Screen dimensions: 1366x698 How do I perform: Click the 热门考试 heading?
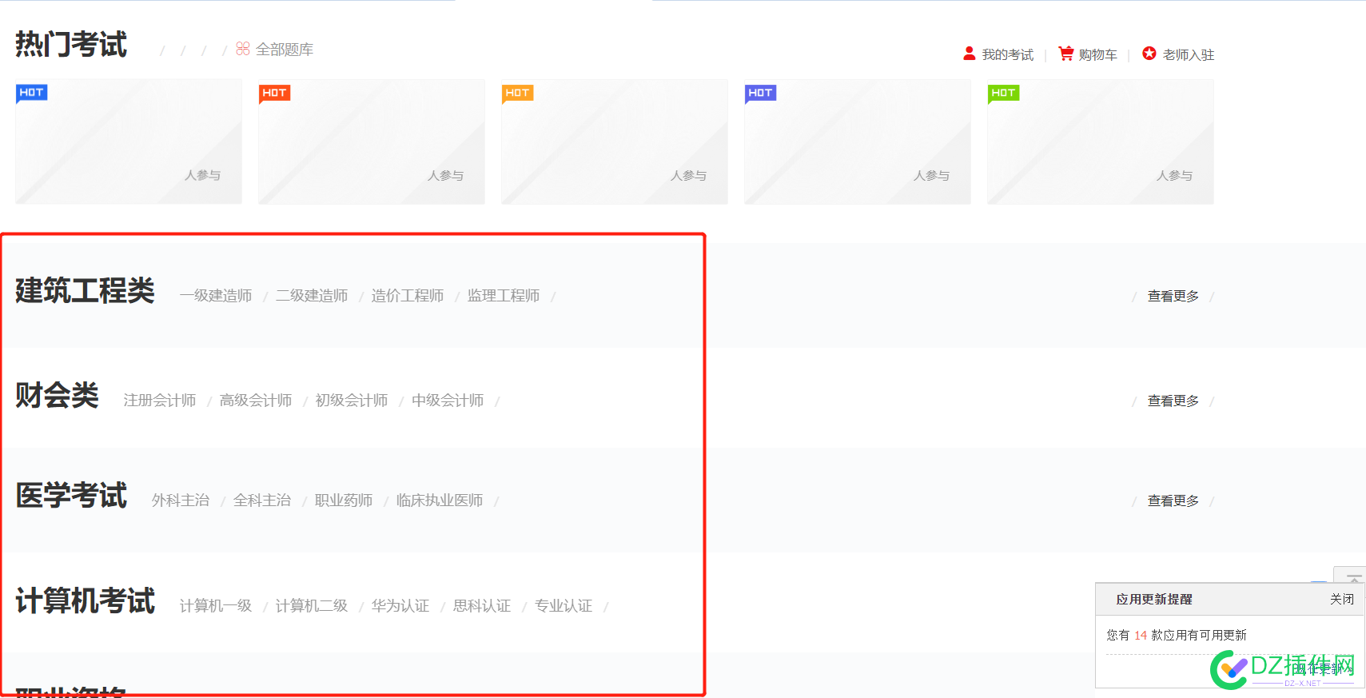(x=71, y=45)
